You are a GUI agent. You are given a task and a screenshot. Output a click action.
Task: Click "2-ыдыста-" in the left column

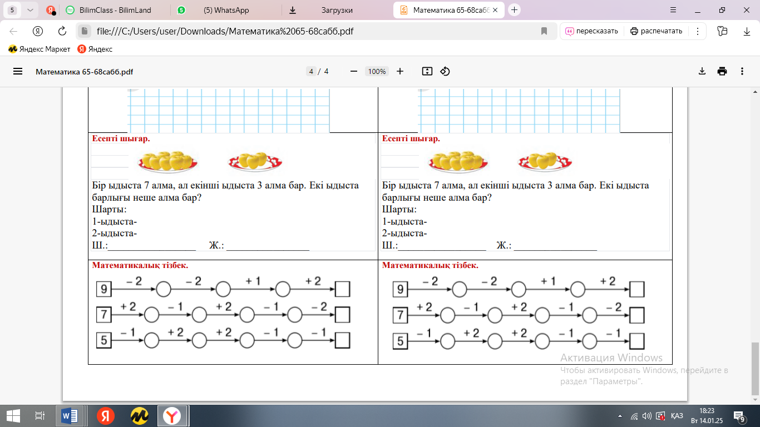pyautogui.click(x=115, y=234)
